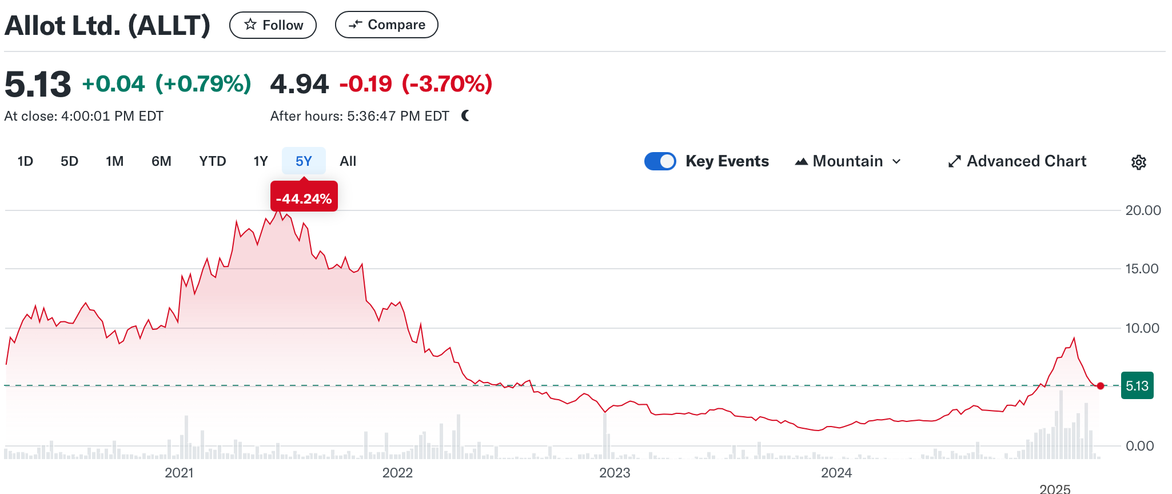Image resolution: width=1172 pixels, height=494 pixels.
Task: Click the -44.24% performance tooltip
Action: point(304,197)
